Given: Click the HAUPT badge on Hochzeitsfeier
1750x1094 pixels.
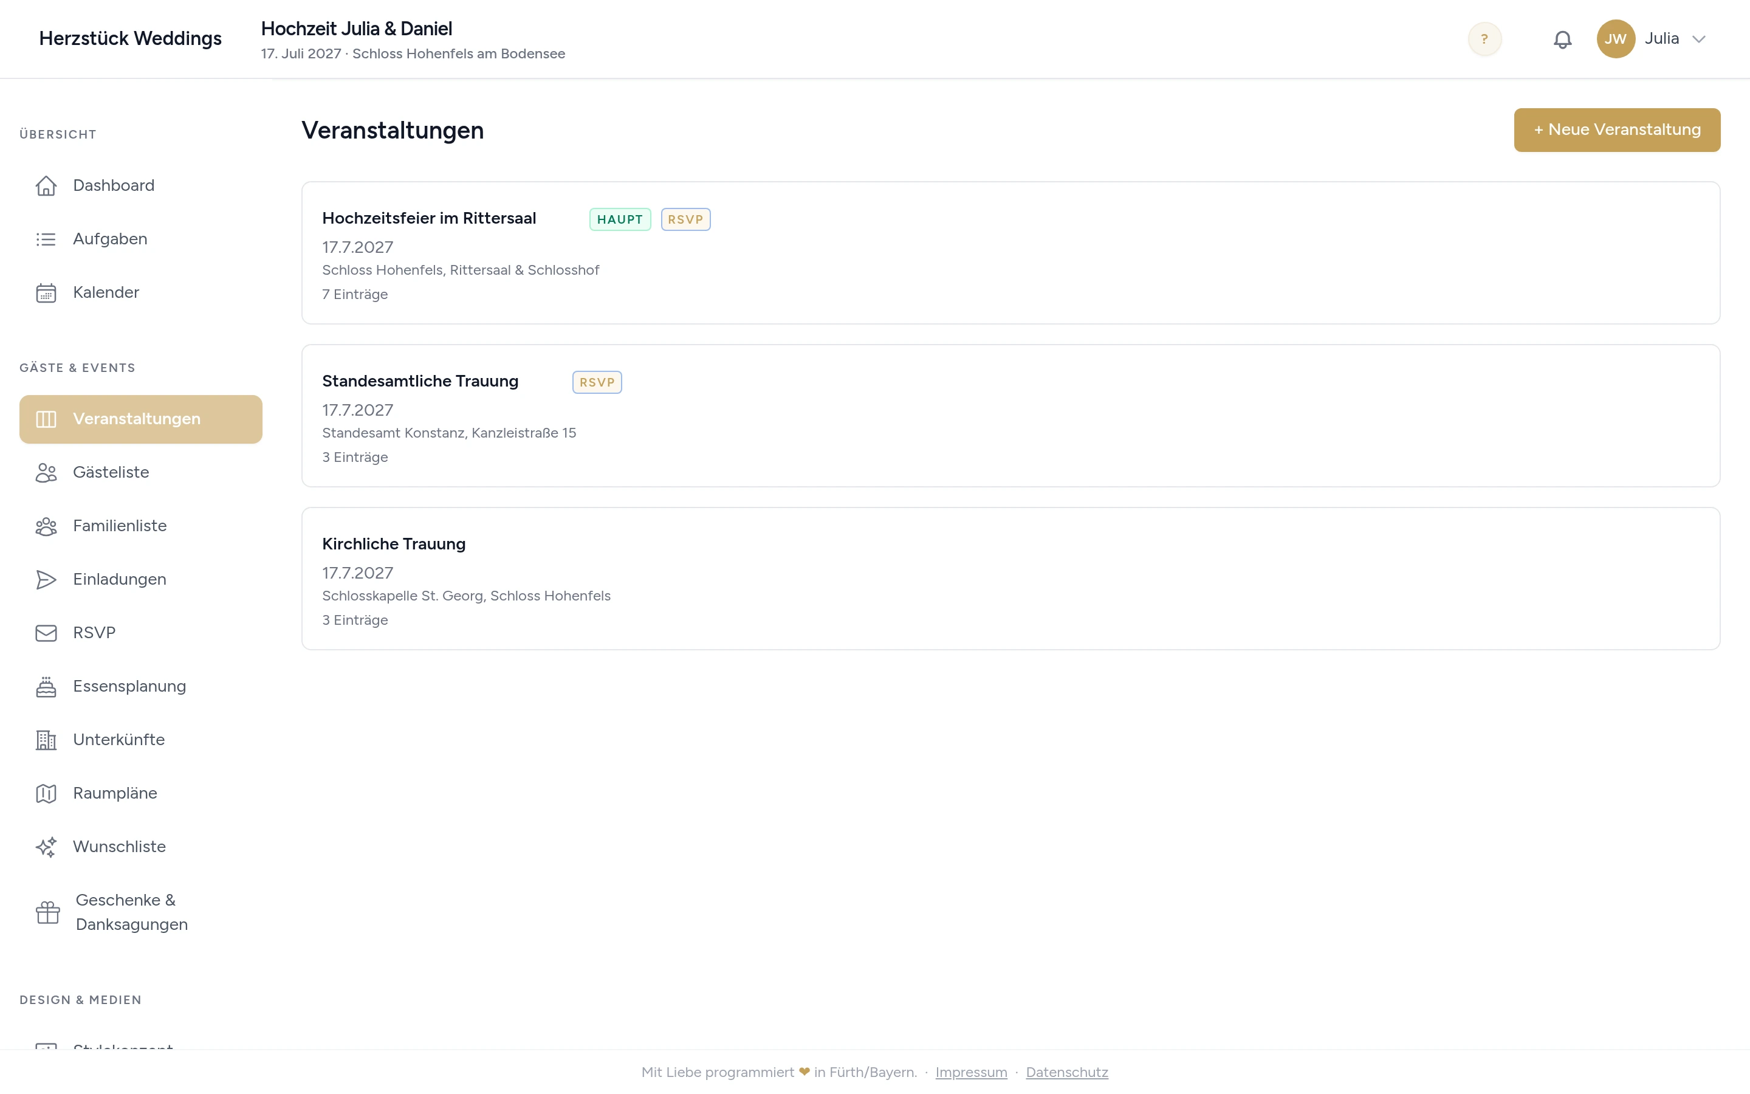Looking at the screenshot, I should pyautogui.click(x=620, y=219).
